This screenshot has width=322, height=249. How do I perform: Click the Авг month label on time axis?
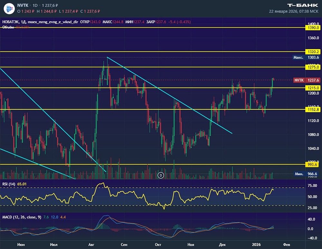(x=91, y=244)
